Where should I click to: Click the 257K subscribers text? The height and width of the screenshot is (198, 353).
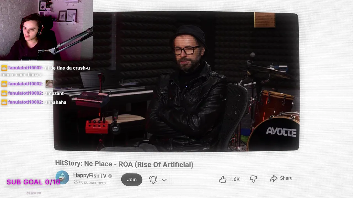pyautogui.click(x=89, y=183)
